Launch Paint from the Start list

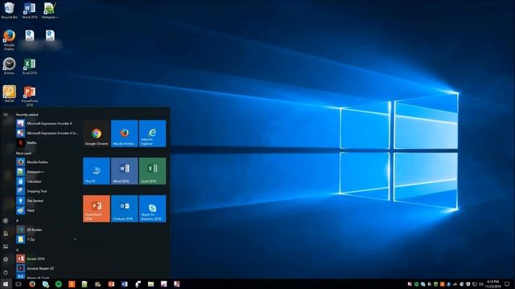pyautogui.click(x=47, y=210)
